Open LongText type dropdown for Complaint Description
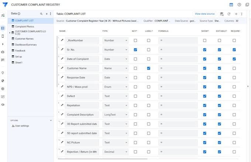 click(116, 115)
